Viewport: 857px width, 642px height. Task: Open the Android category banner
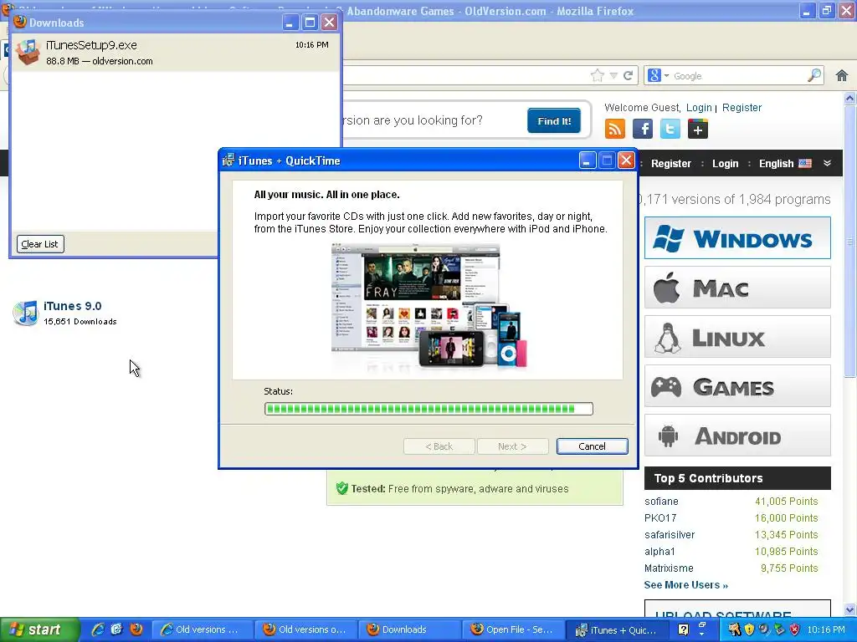(737, 435)
